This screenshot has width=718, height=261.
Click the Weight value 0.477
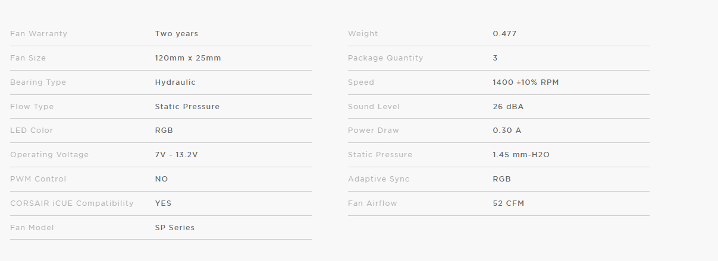coord(505,34)
